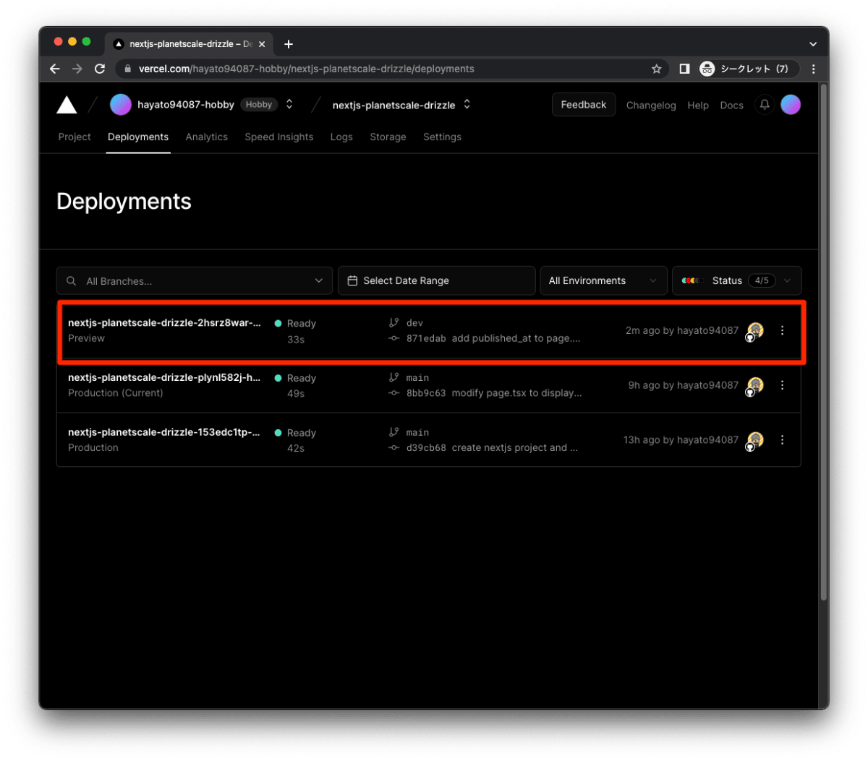Go to the Logs tab
The width and height of the screenshot is (868, 761).
[341, 137]
